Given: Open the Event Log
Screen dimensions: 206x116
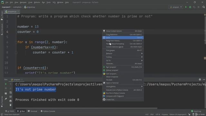Looking at the screenshot, I should click(196, 111).
